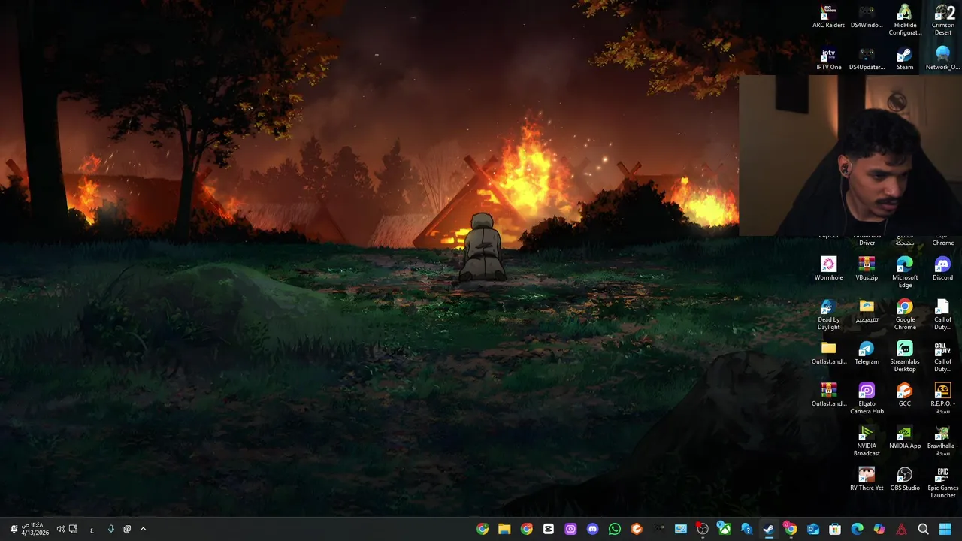Select the Crimson Desert desktop icon
The height and width of the screenshot is (541, 962).
(x=943, y=20)
